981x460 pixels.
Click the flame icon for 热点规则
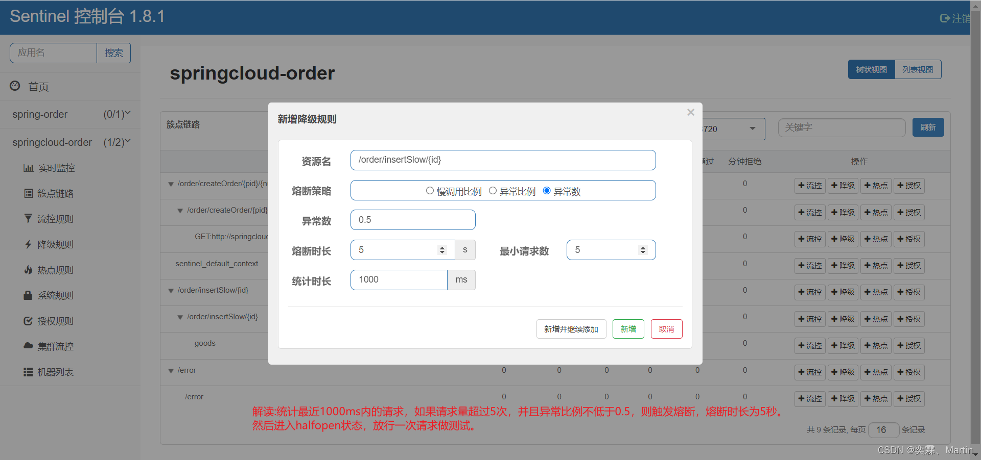(x=29, y=270)
